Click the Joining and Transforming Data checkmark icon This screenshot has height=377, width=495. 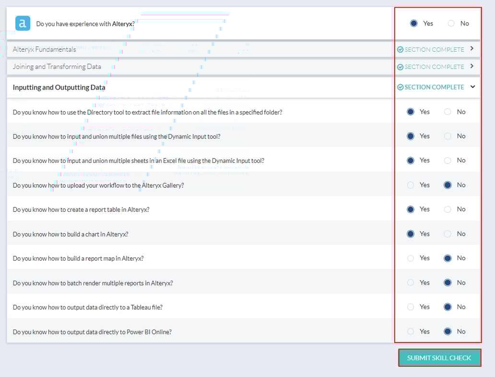(x=400, y=67)
